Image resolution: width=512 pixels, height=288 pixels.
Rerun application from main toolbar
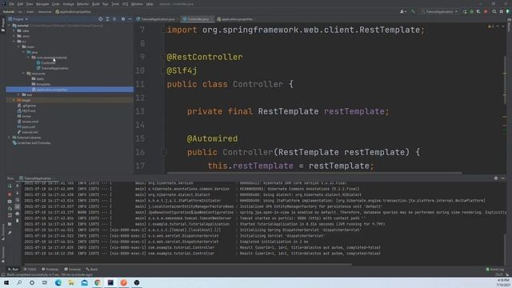(x=465, y=11)
